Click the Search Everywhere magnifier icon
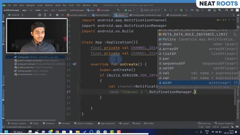Screen dimensions: 240x135 click(226, 10)
